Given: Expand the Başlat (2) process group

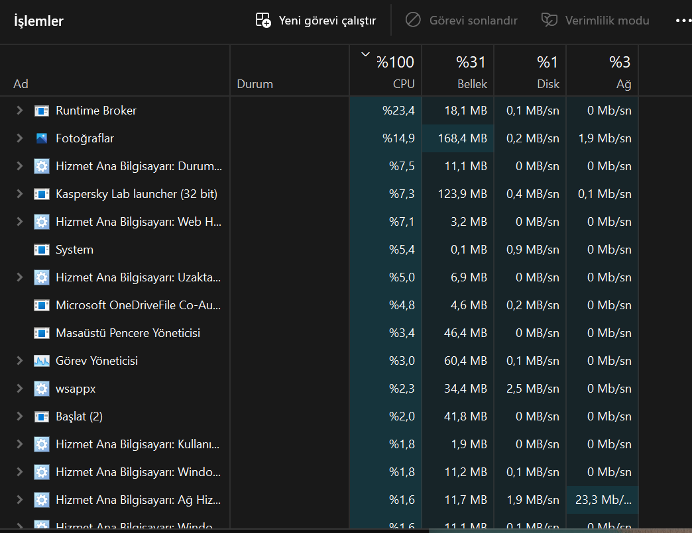Looking at the screenshot, I should [19, 416].
